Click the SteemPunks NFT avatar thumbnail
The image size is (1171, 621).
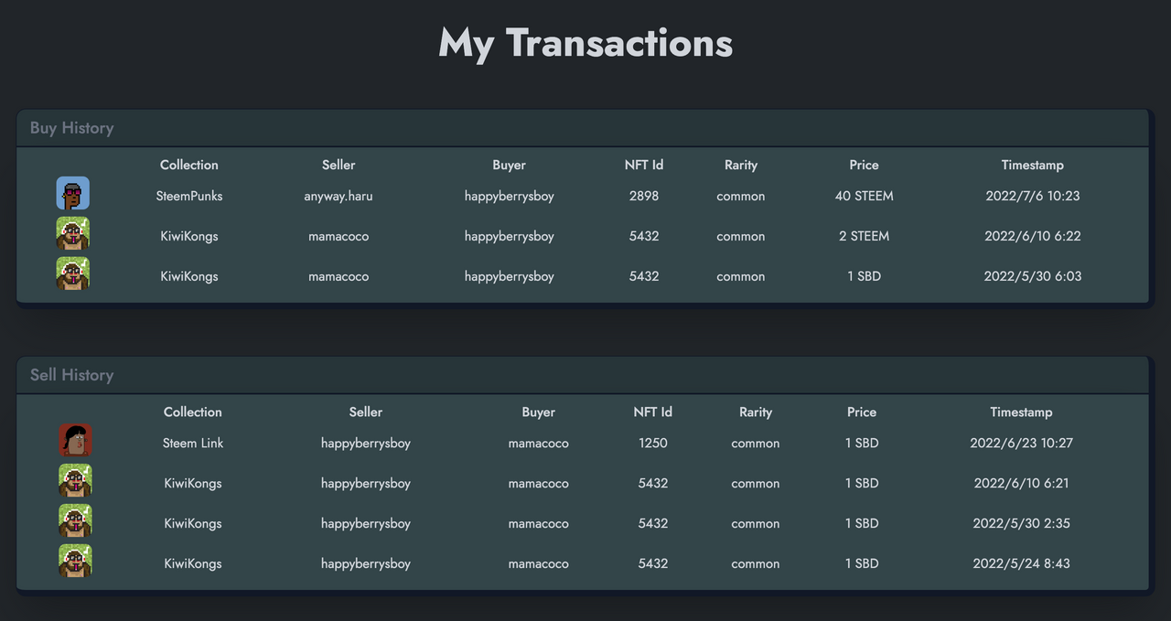coord(73,194)
